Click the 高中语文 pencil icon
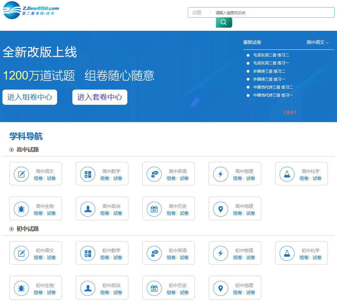 coord(21,174)
